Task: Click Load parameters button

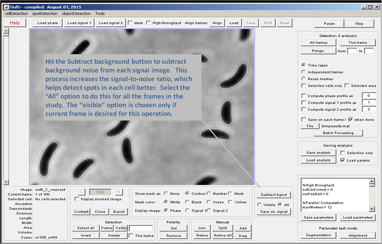Action: [x=358, y=217]
